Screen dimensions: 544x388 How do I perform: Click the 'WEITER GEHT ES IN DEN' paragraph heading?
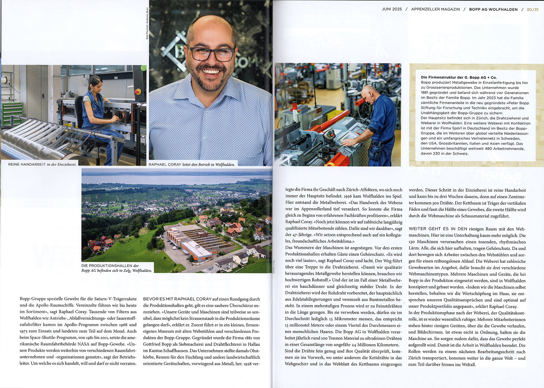pyautogui.click(x=438, y=229)
